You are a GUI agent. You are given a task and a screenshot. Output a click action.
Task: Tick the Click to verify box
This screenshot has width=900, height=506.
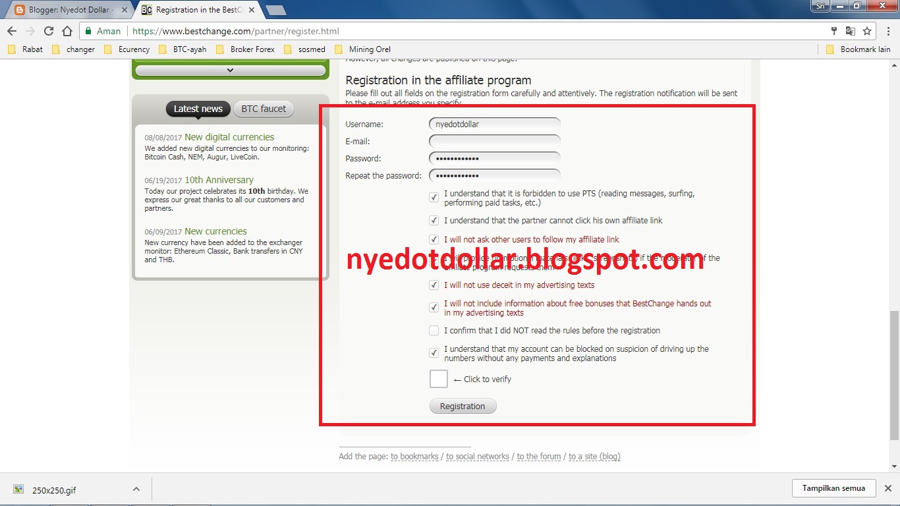click(439, 379)
